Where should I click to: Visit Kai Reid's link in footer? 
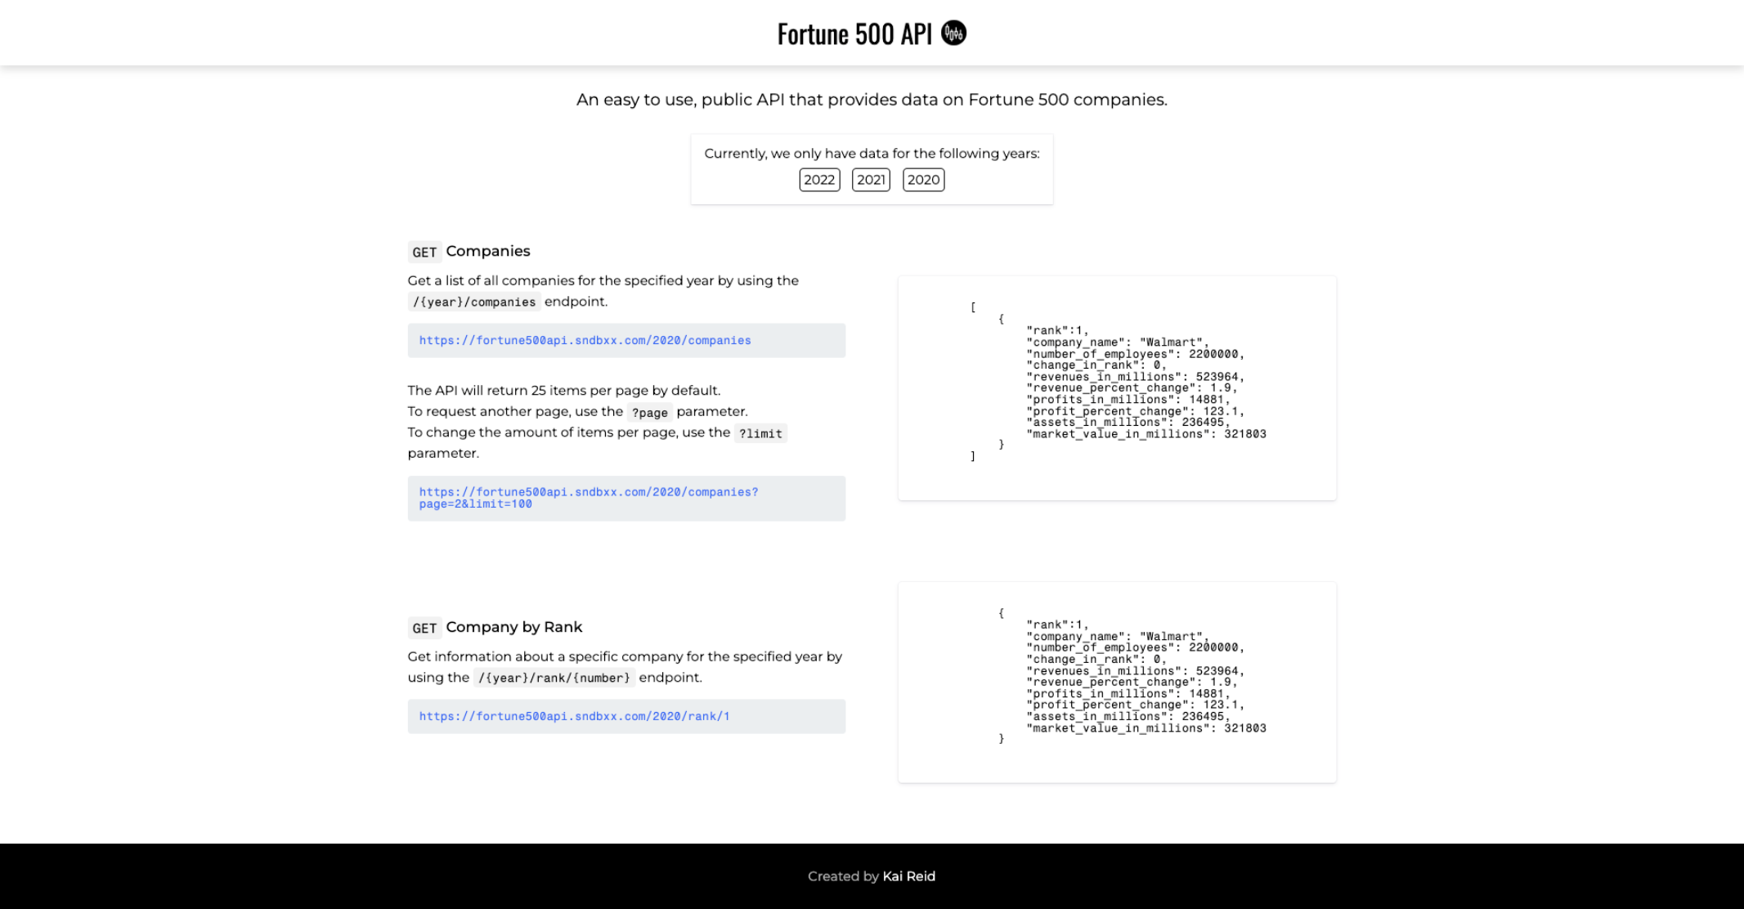pyautogui.click(x=908, y=876)
